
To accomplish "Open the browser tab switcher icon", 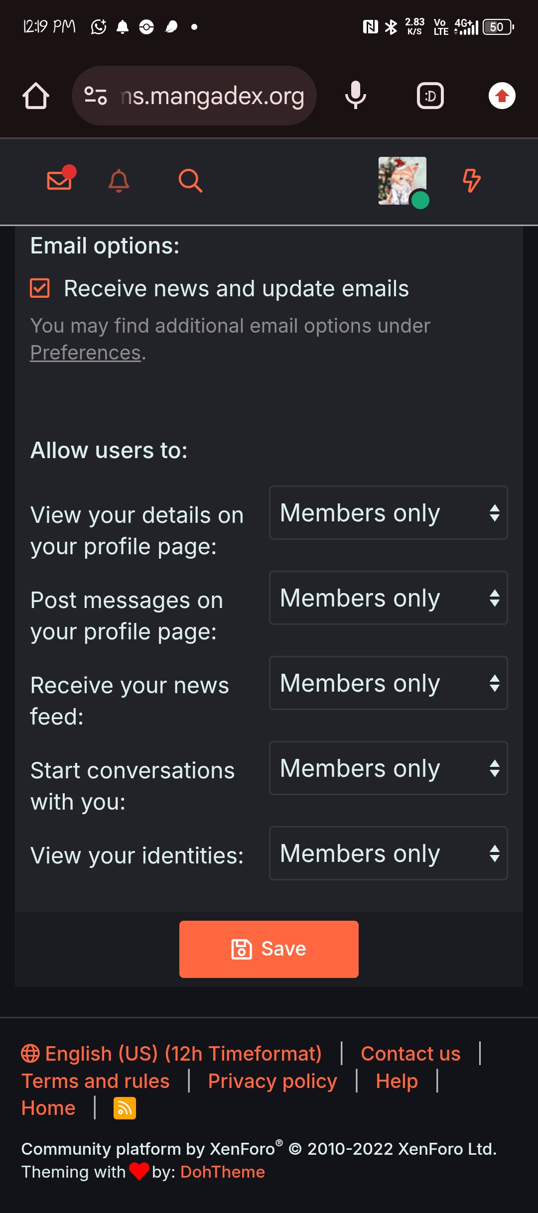I will coord(430,96).
